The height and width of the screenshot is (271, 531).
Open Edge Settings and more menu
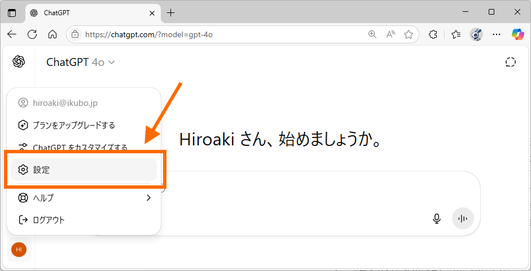coord(497,34)
